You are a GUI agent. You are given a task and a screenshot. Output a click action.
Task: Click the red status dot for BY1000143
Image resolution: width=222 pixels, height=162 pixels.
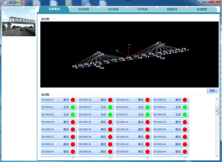point(147,144)
